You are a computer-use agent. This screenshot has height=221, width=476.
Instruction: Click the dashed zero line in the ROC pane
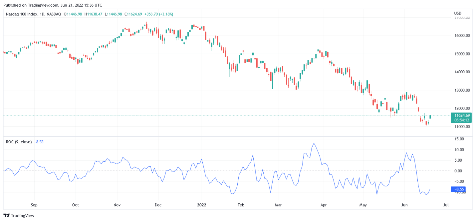coord(200,171)
